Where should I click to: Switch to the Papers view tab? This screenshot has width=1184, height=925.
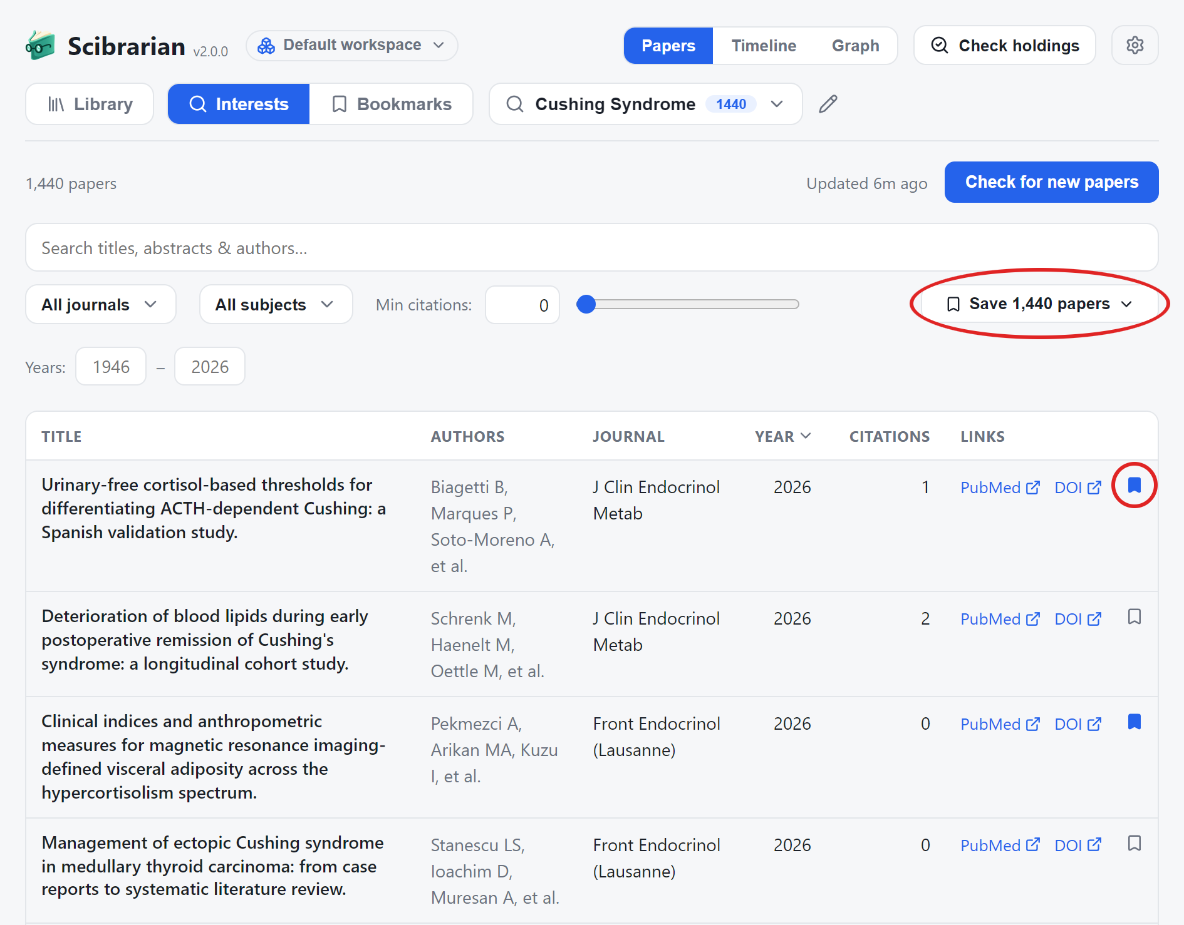(668, 46)
